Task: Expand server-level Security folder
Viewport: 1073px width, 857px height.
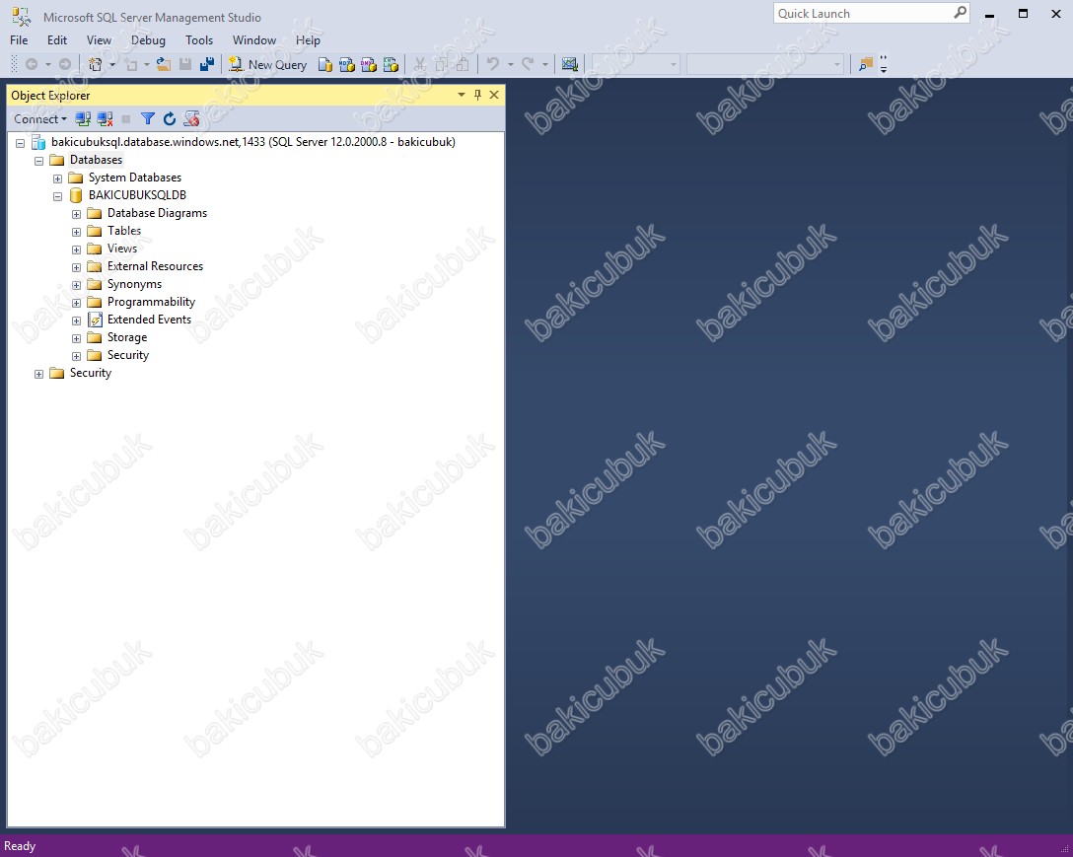Action: [39, 375]
